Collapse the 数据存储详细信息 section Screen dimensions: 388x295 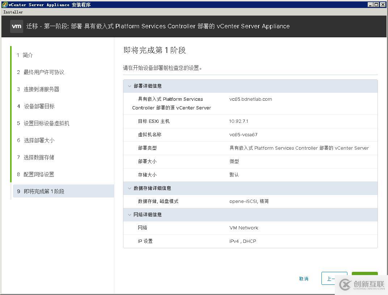click(x=130, y=188)
